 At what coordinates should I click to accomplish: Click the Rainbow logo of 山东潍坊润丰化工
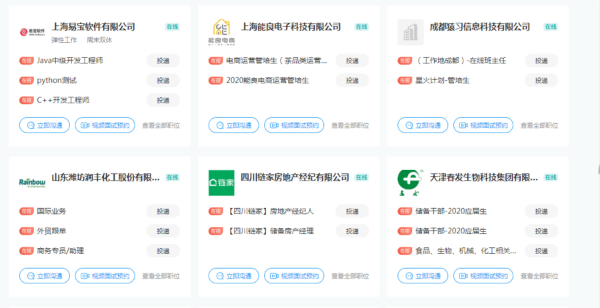32,182
